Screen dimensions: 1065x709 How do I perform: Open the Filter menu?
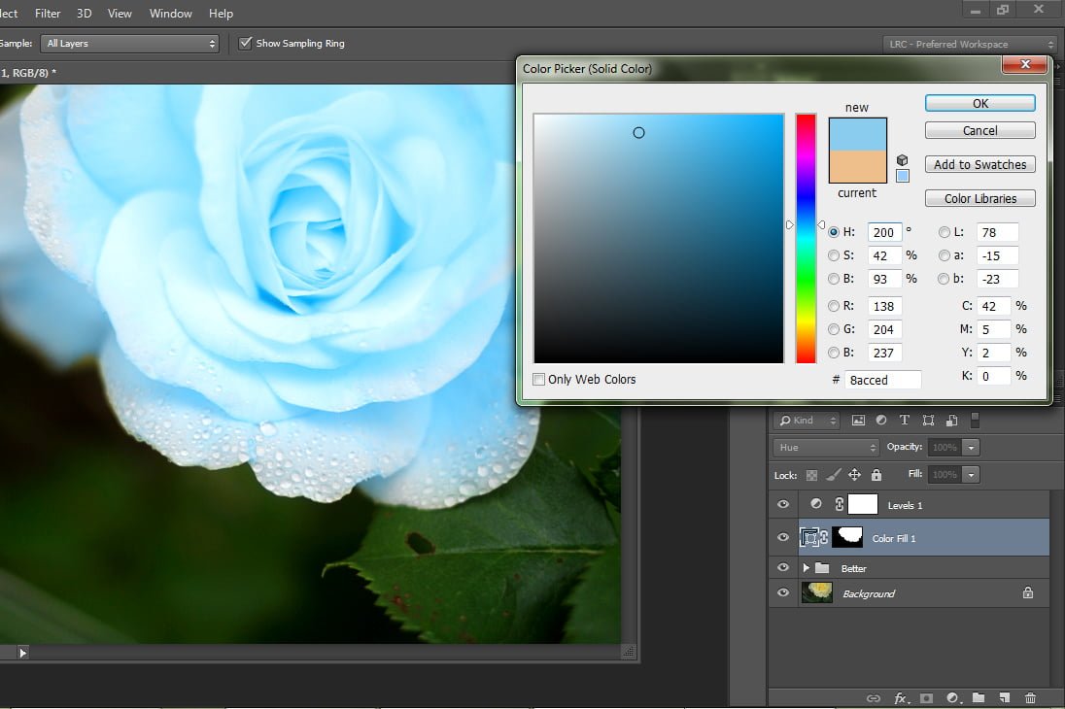(x=48, y=13)
